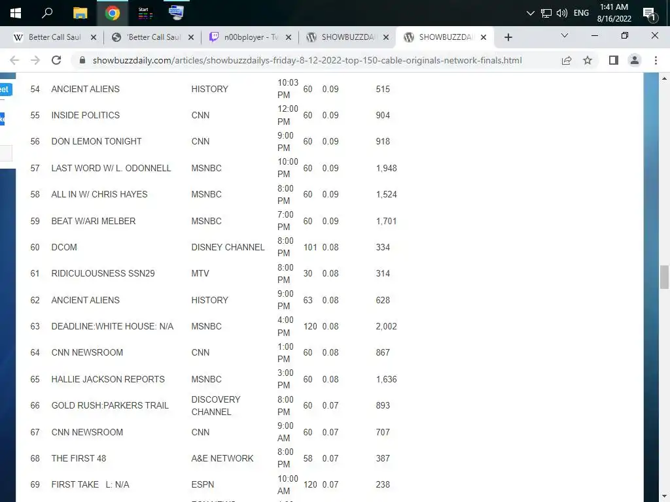670x502 pixels.
Task: Open the notification center icon
Action: 650,14
